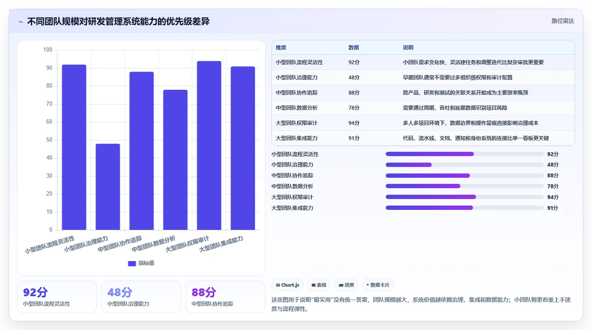Image resolution: width=592 pixels, height=330 pixels.
Task: Click the 路径雷达 label in the header
Action: click(562, 21)
